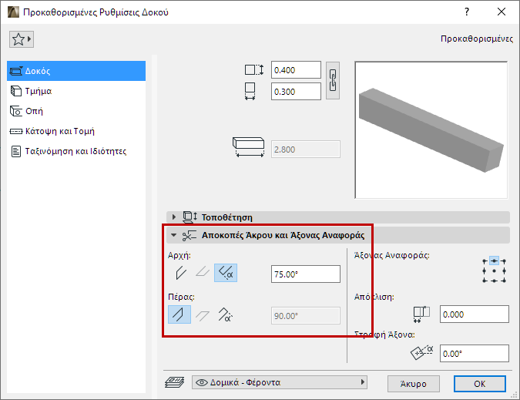The image size is (520, 400).
Task: Click the beam width field 0.300
Action: pos(296,92)
